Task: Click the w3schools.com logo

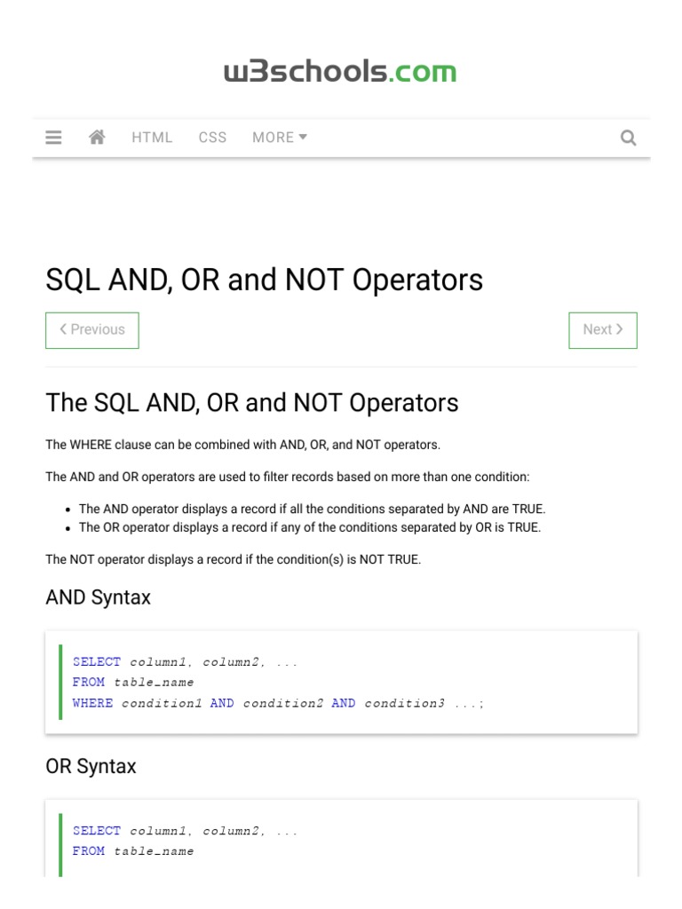Action: 340,72
